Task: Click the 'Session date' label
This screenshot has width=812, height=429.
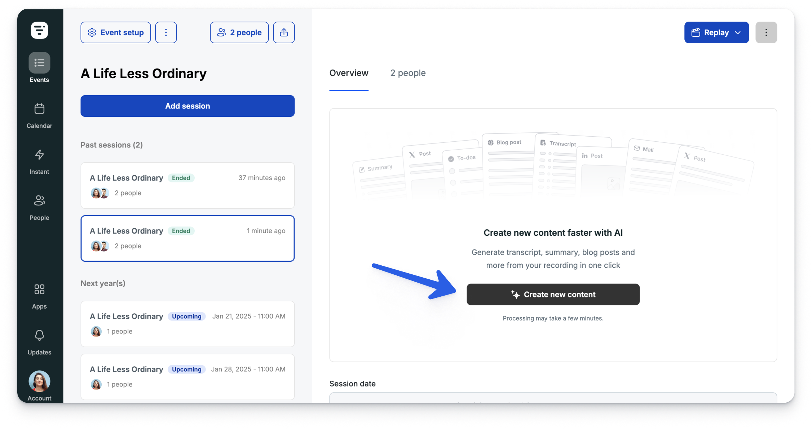Action: click(352, 384)
